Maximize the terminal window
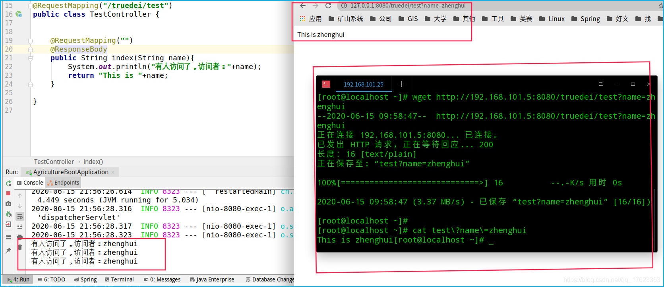 pos(633,84)
